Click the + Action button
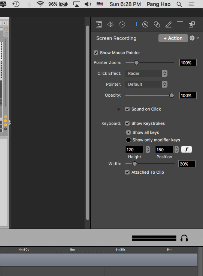The height and width of the screenshot is (276, 203). point(173,38)
